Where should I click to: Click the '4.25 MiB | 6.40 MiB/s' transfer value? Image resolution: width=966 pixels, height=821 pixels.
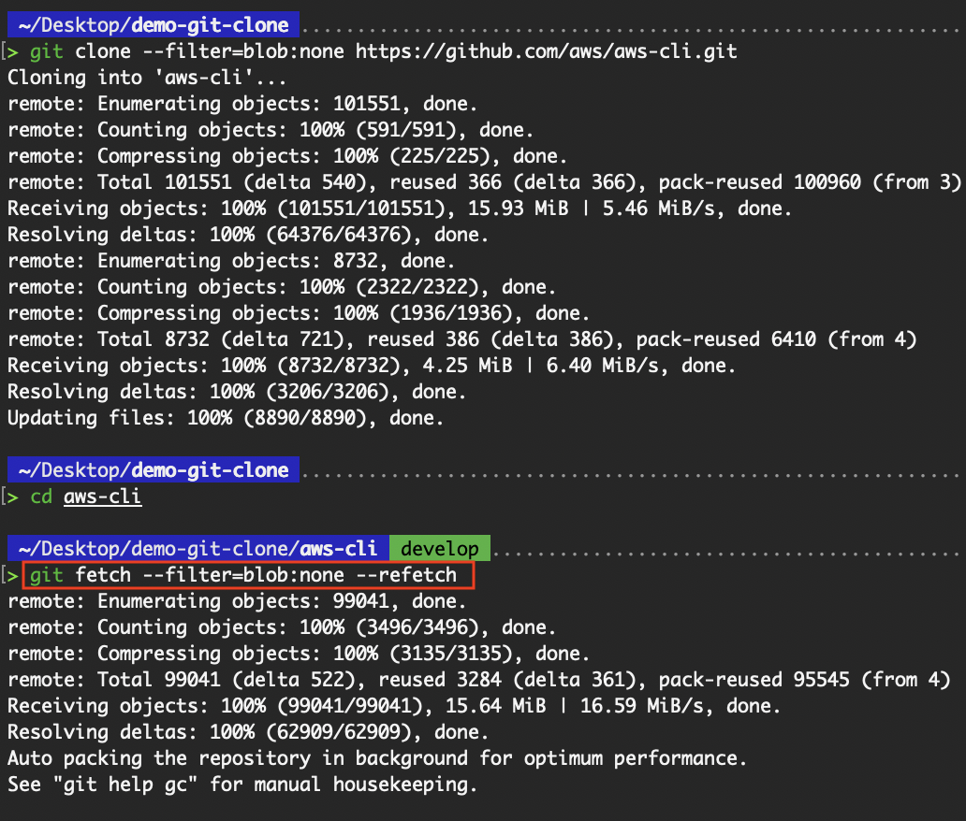pyautogui.click(x=540, y=365)
